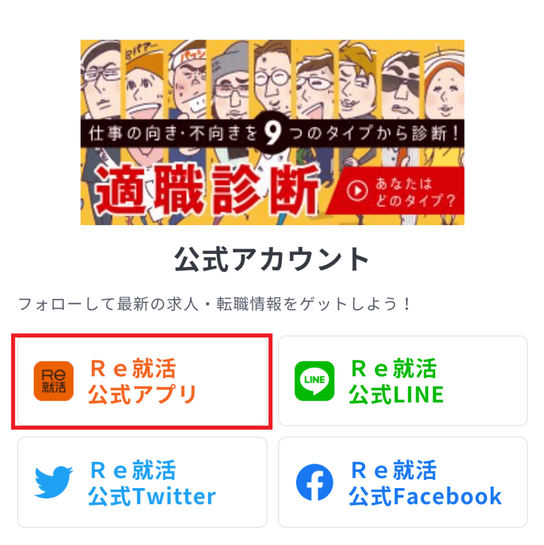Tap the blue Twitter bird icon
544x545 pixels.
click(x=54, y=482)
